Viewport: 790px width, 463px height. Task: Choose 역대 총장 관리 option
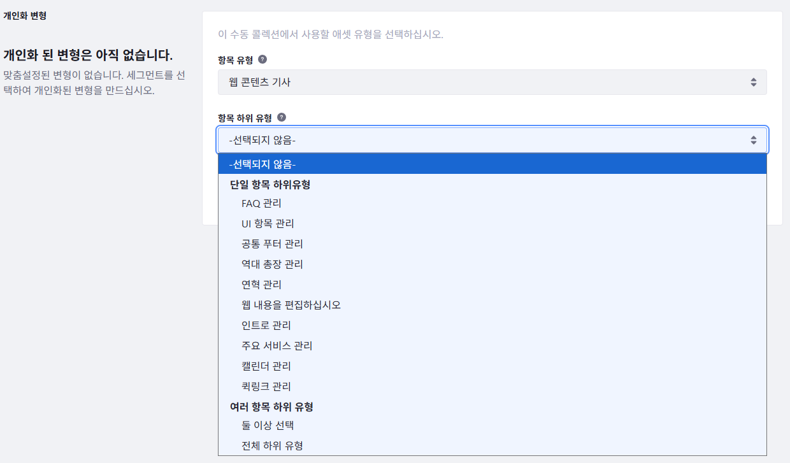(272, 264)
